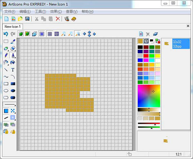Screen dimensions: 193x159
Task: Pick the red color swatch
Action: [146, 56]
